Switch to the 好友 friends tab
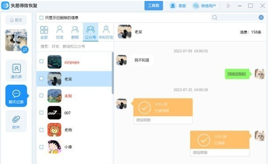 point(60,32)
